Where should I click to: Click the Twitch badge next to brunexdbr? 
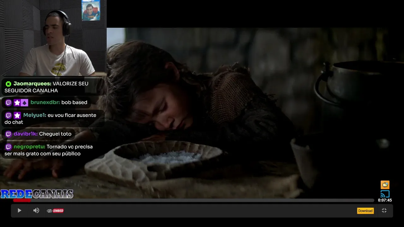pyautogui.click(x=9, y=102)
